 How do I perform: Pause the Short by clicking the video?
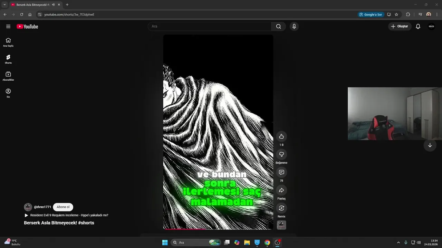218,132
